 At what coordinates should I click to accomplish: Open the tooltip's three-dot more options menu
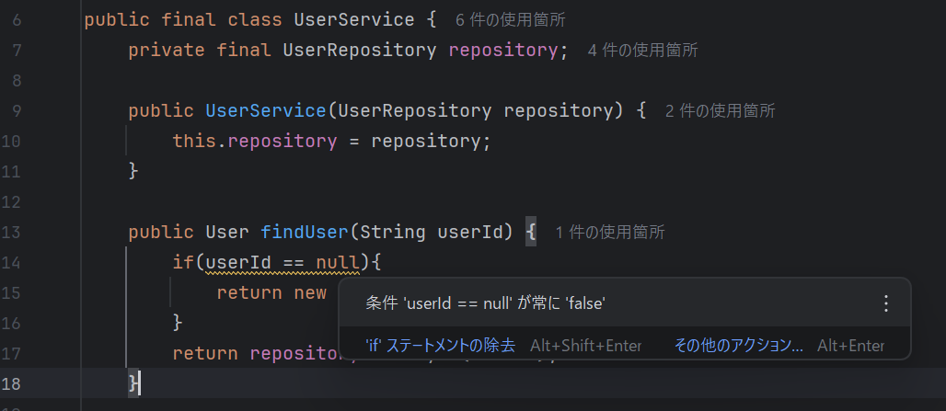pos(885,303)
